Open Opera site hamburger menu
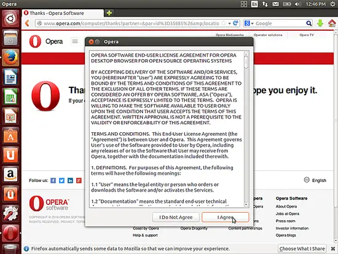 pos(75,41)
